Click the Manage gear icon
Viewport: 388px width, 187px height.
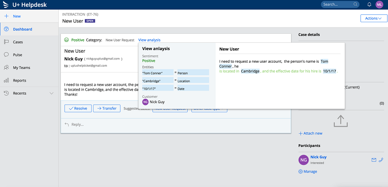[301, 172]
